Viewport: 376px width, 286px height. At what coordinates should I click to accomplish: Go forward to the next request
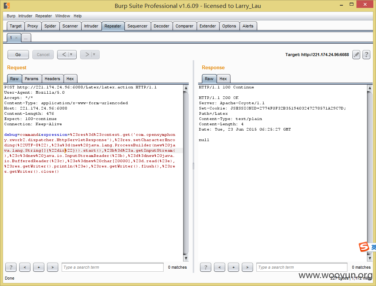(x=87, y=55)
